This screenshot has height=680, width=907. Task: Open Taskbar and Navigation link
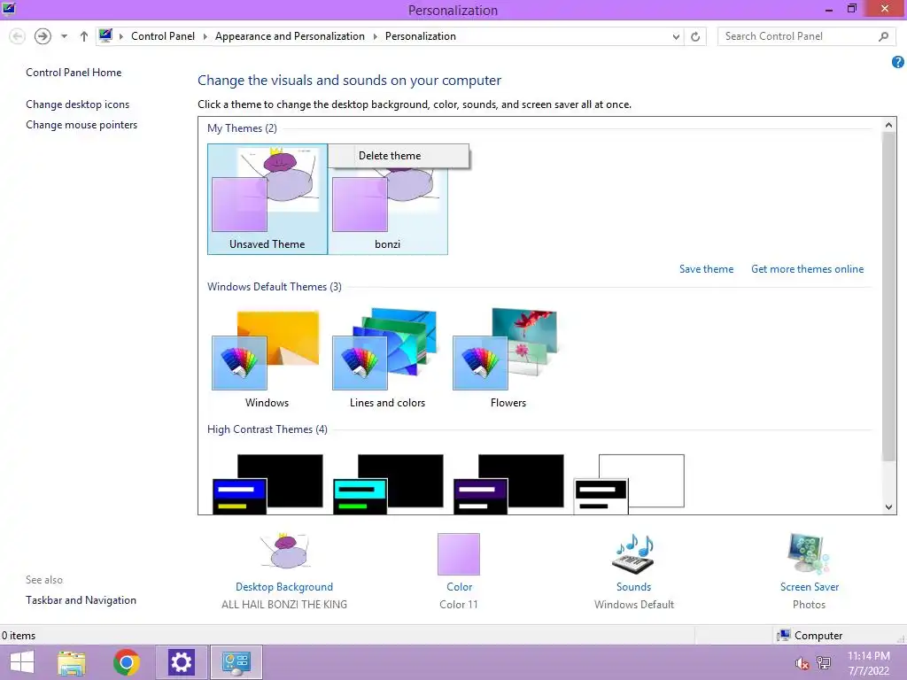81,600
